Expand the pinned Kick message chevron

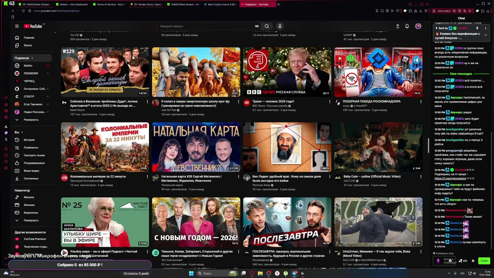(486, 35)
